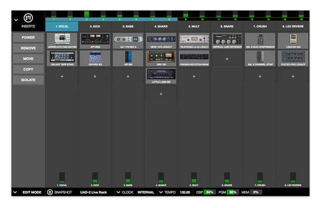This screenshot has height=208, width=321.
Task: Click the tempo value 120.00
Action: point(185,192)
